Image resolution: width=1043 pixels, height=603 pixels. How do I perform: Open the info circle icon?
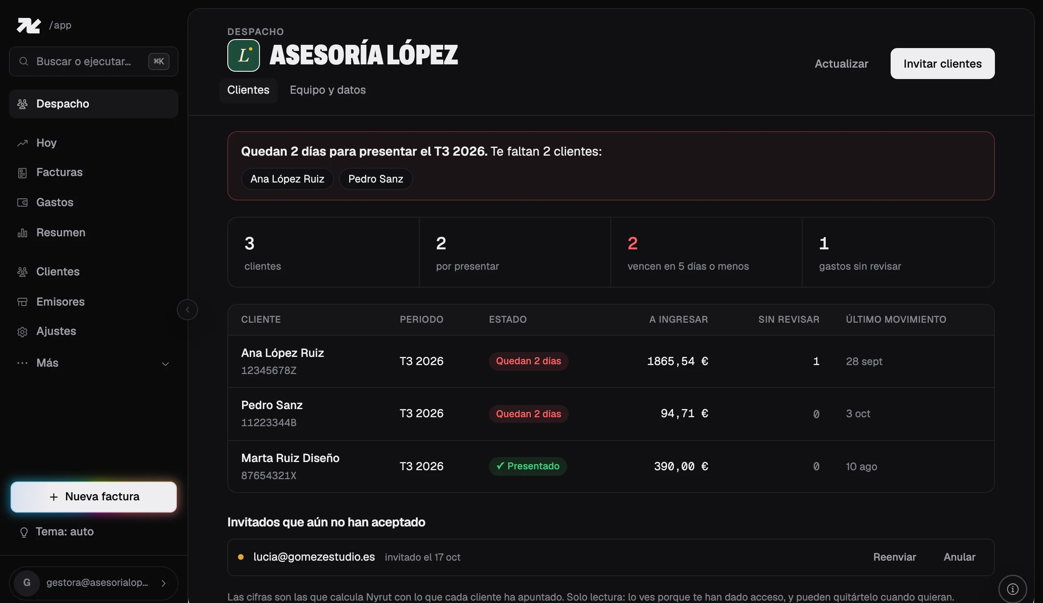point(1012,588)
